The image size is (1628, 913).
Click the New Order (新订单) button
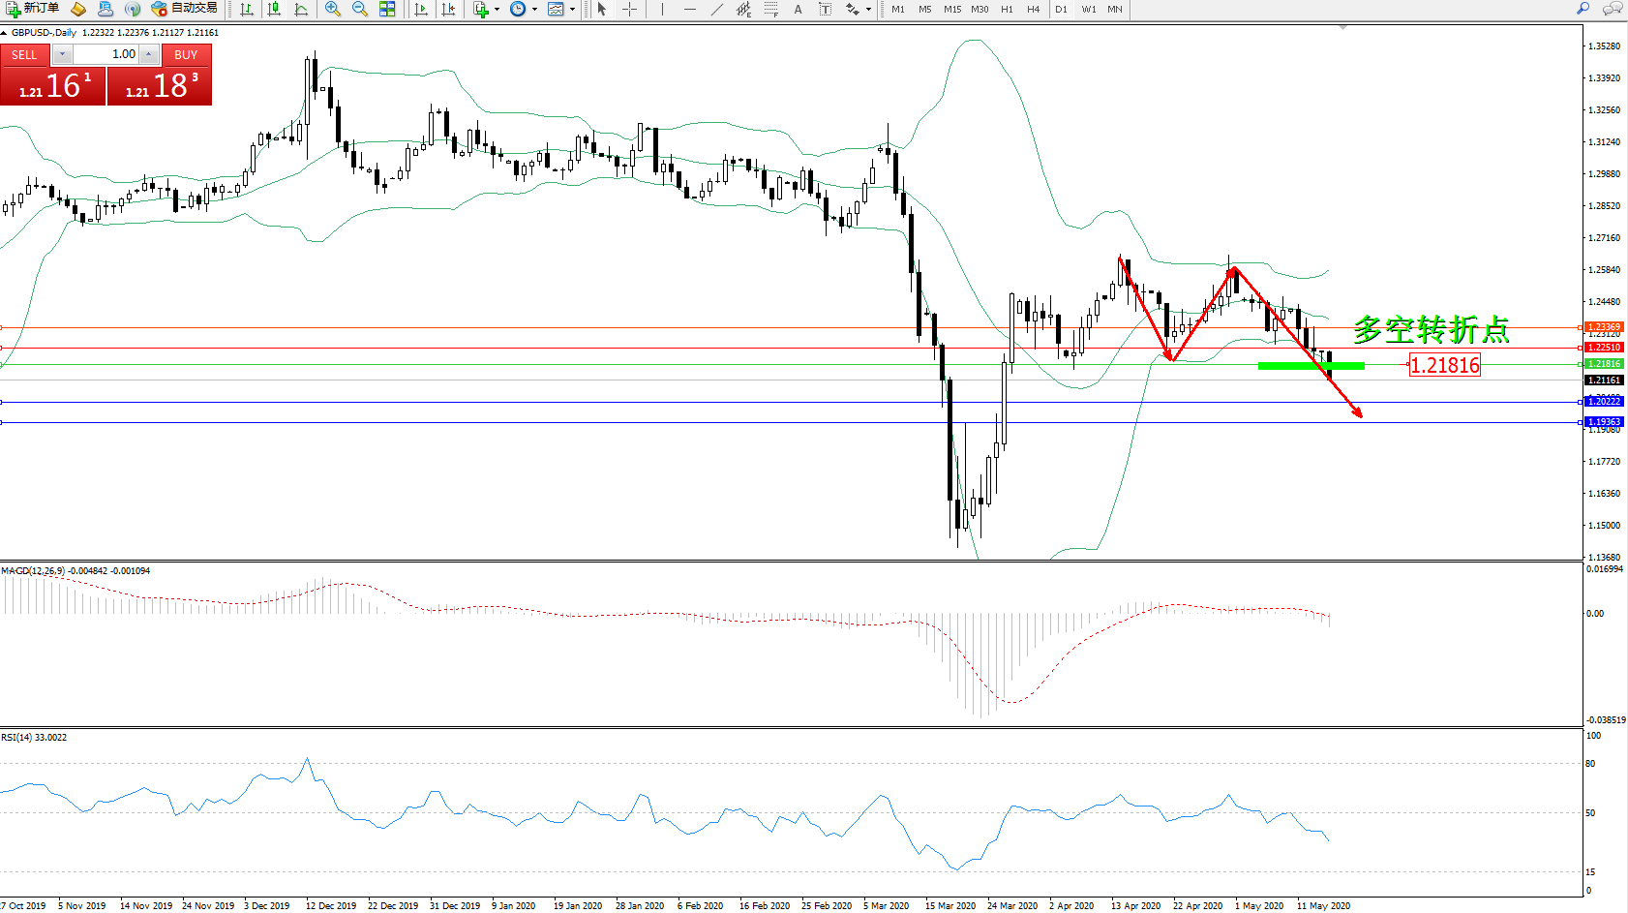32,9
